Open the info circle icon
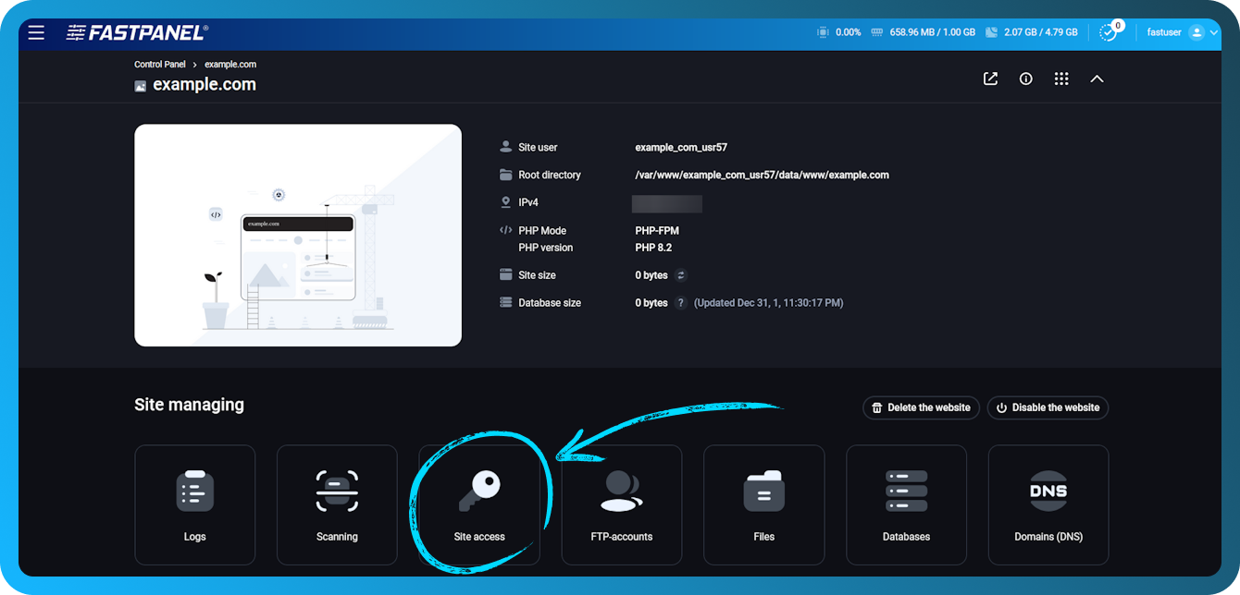This screenshot has height=595, width=1240. point(1025,79)
